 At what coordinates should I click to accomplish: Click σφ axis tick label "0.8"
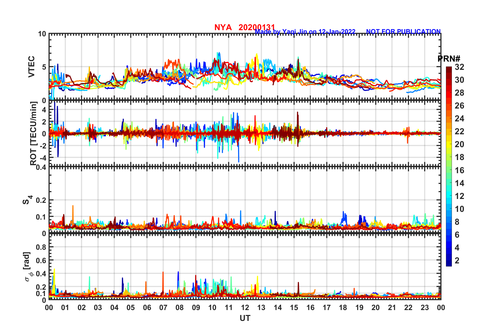coord(41,247)
